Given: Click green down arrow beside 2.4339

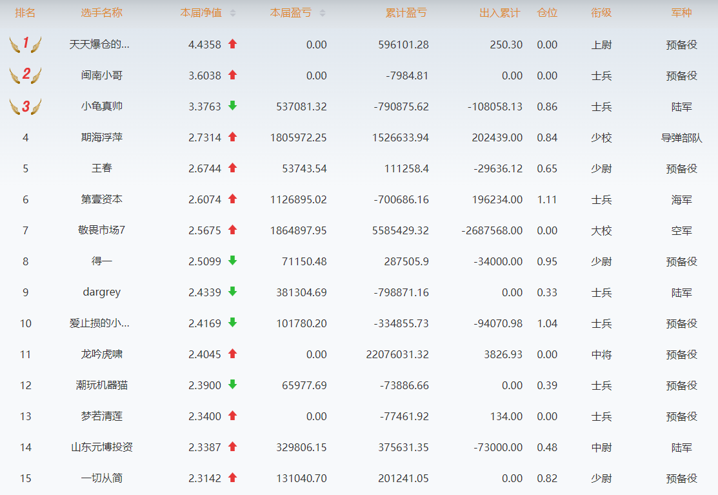Looking at the screenshot, I should tap(233, 292).
